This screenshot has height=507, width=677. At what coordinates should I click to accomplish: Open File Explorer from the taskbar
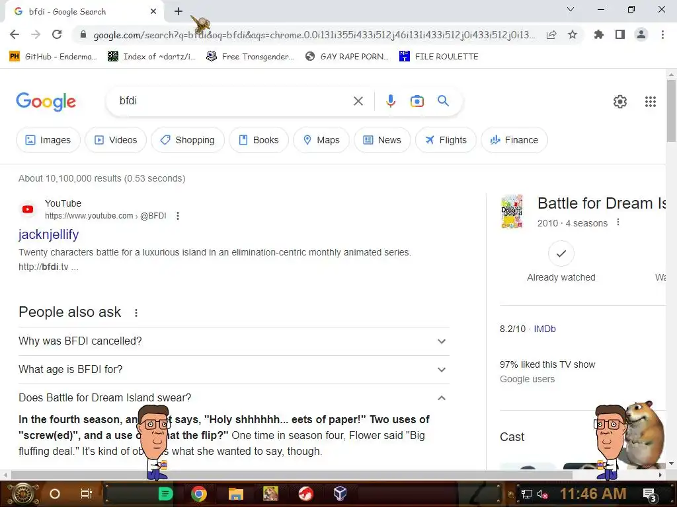tap(236, 494)
